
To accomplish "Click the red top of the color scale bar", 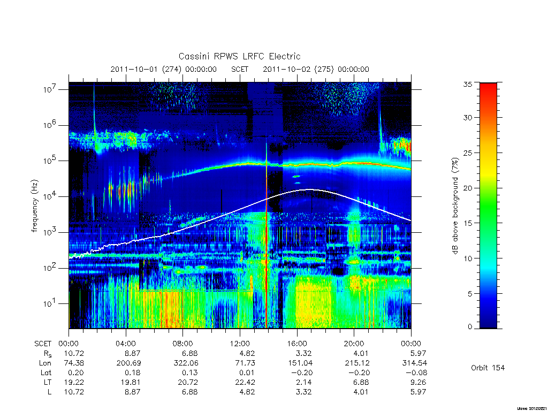I will coord(488,87).
